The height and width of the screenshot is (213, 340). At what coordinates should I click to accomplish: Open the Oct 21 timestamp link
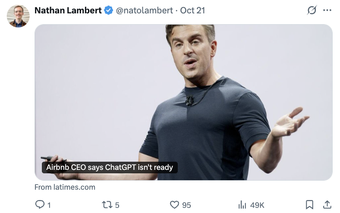tap(192, 10)
